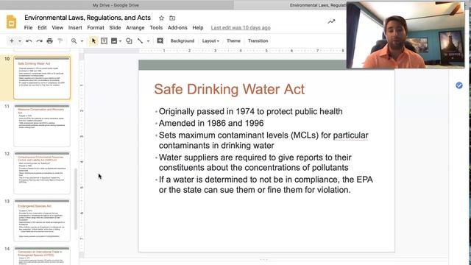This screenshot has width=471, height=265.
Task: Click the insert image icon
Action: tap(114, 41)
